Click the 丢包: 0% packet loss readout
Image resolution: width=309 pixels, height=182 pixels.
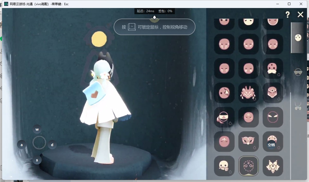(165, 11)
